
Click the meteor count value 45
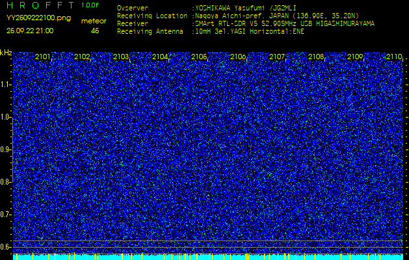pos(95,31)
